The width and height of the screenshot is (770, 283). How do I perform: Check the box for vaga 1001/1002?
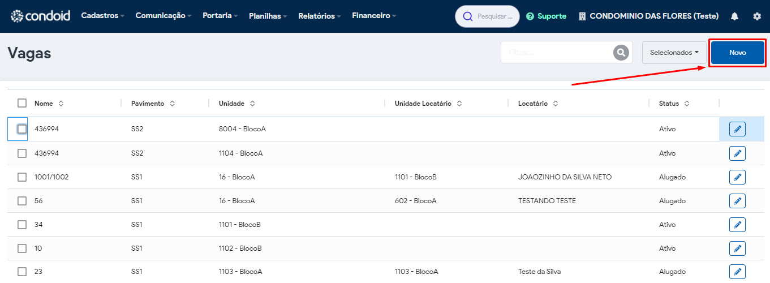pos(22,177)
